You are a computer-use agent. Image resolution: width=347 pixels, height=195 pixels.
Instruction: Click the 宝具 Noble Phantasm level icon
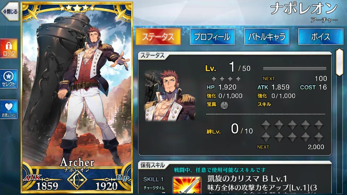coord(224,105)
